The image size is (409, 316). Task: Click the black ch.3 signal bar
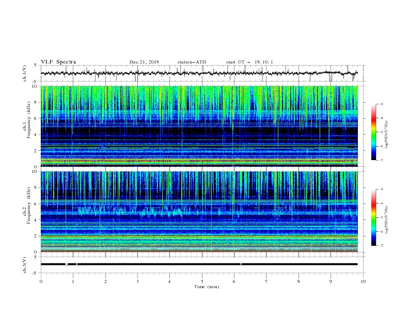pyautogui.click(x=199, y=264)
